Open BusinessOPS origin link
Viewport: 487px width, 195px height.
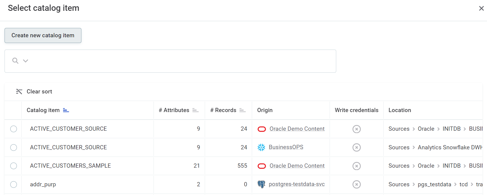(286, 147)
